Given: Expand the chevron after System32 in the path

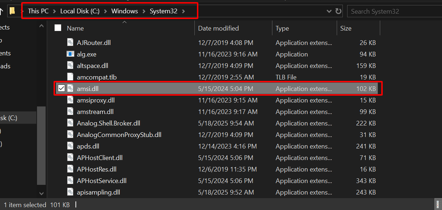Looking at the screenshot, I should (x=184, y=11).
